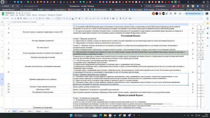Click the Google Sheets home logo
Screen dimensions: 210x118
[3, 14]
